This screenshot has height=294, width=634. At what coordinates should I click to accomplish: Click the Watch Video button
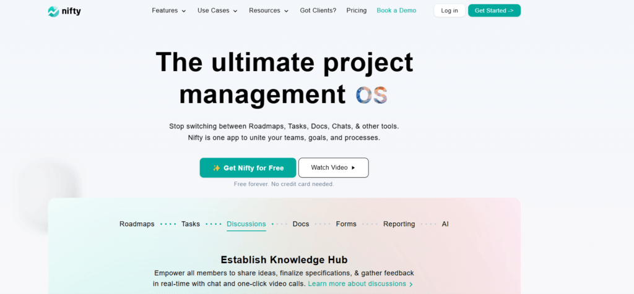click(x=334, y=168)
